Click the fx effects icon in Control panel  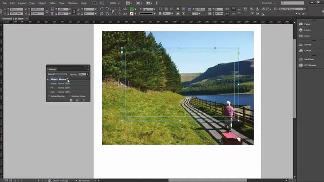(x=172, y=9)
